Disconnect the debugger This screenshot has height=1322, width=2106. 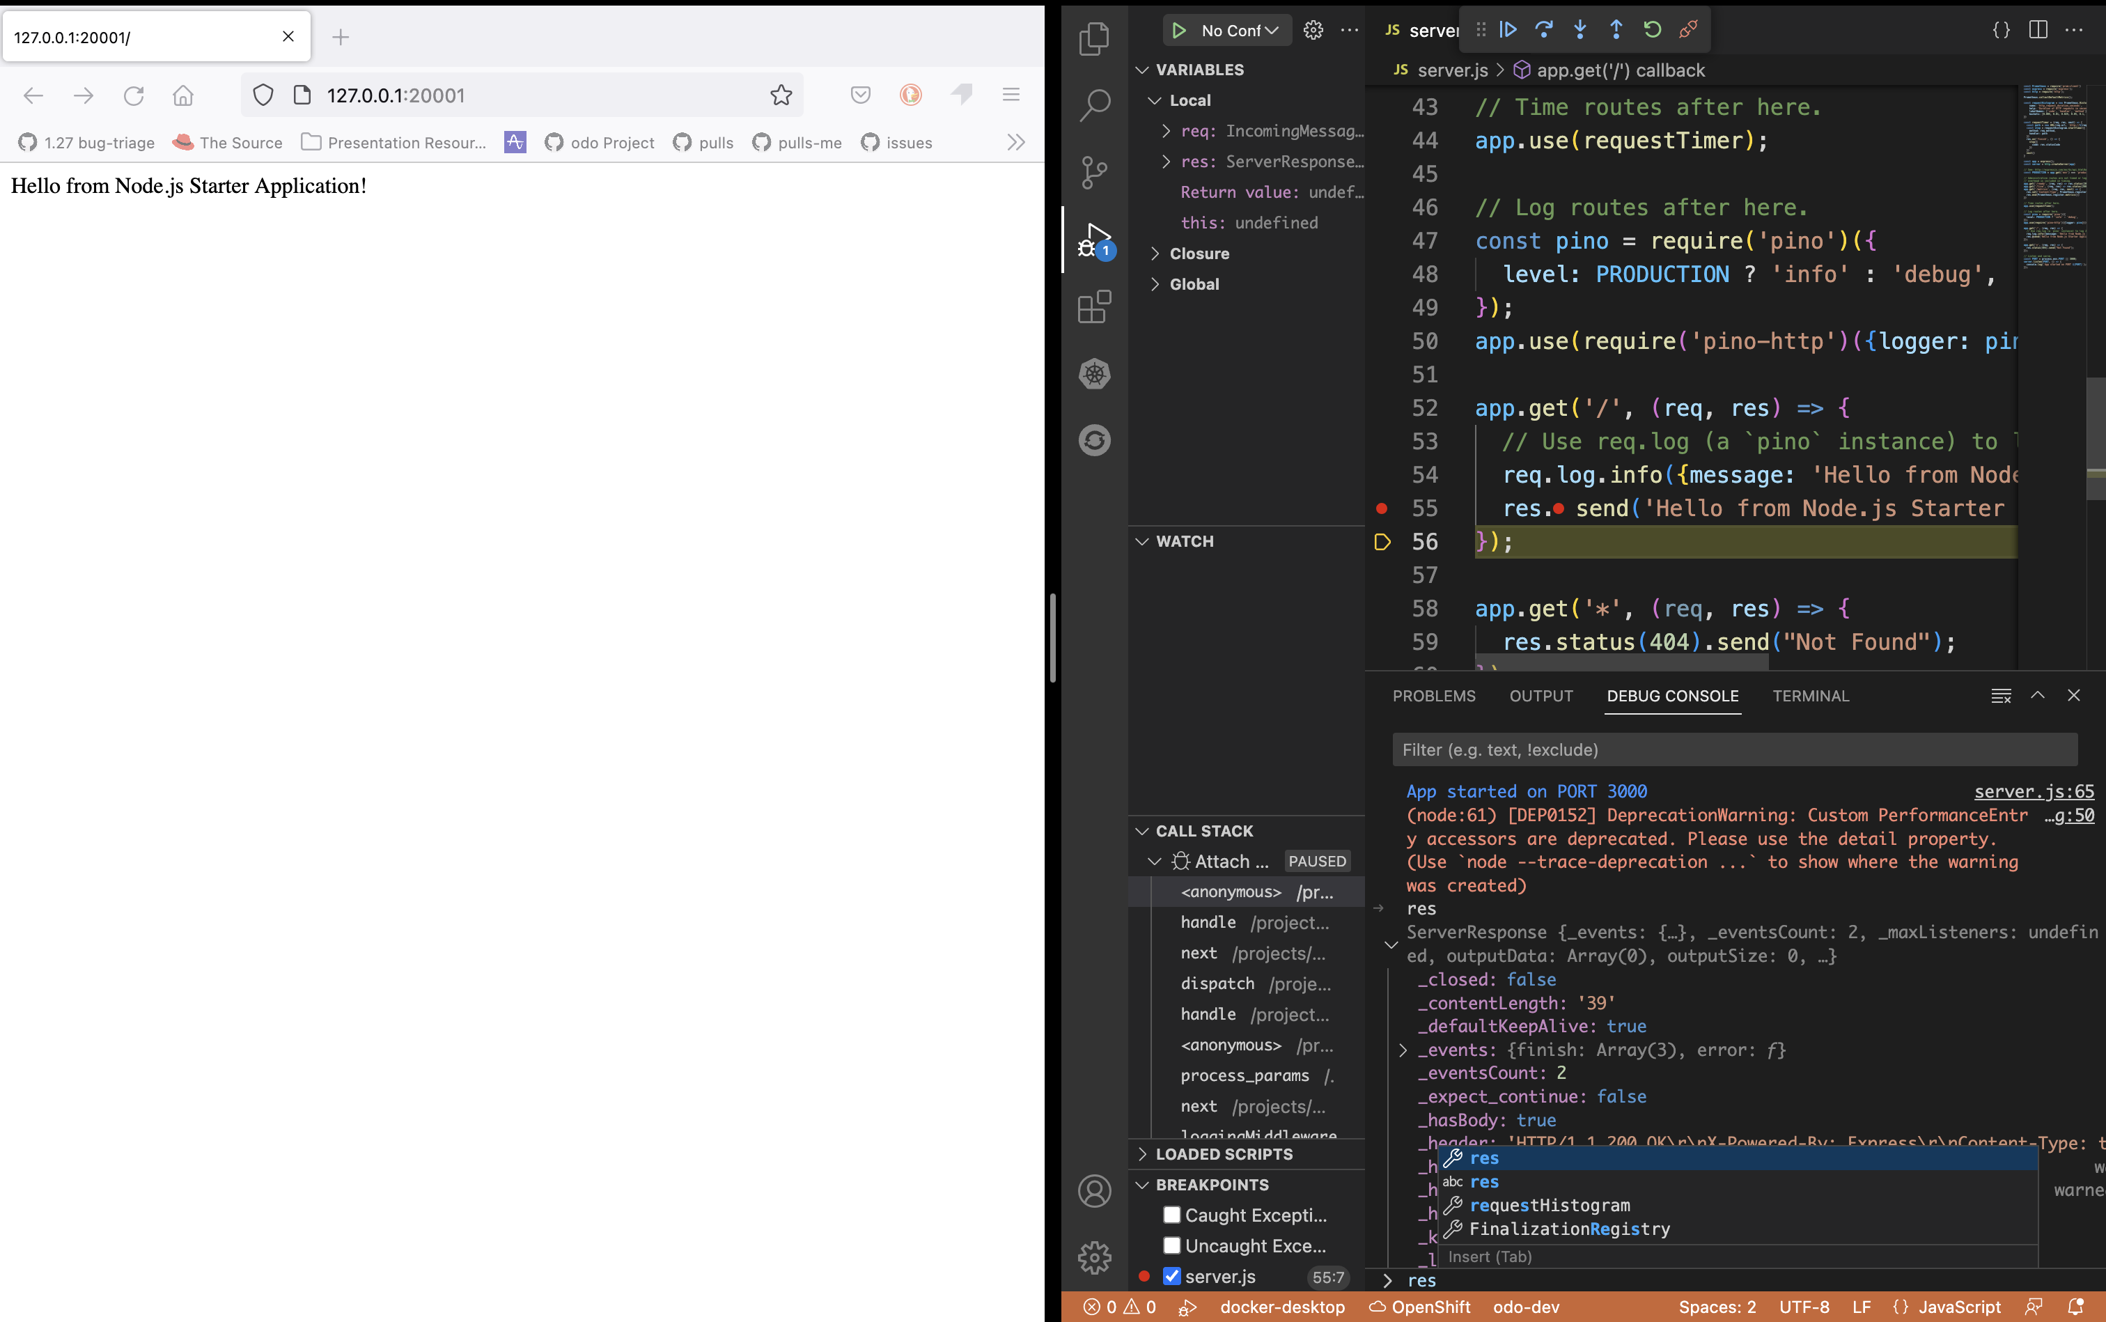pos(1687,29)
